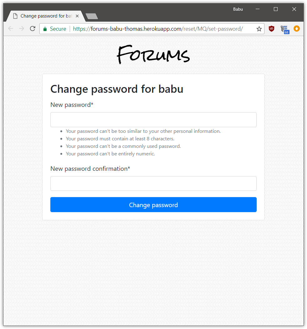The image size is (307, 329).
Task: Open the extension showing the 68 badge
Action: (x=284, y=29)
